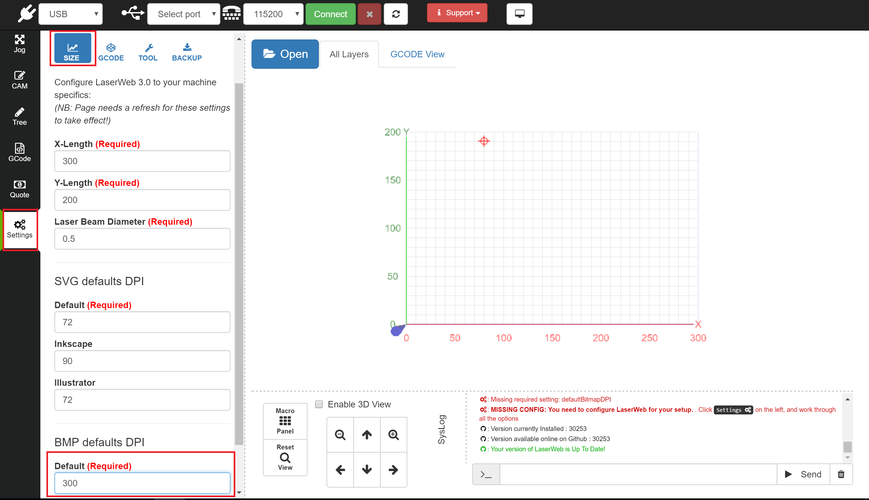Click the X-Length input field
The image size is (869, 500).
(x=142, y=161)
